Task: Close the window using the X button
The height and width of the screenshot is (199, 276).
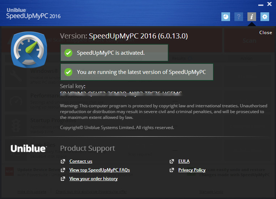Action: 269,4
